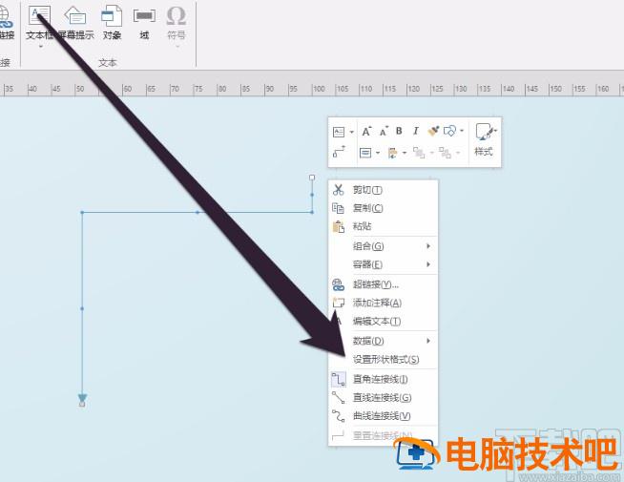This screenshot has height=482, width=624.
Task: Click the midpoint handle on the vertical connector segment
Action: tap(82, 308)
